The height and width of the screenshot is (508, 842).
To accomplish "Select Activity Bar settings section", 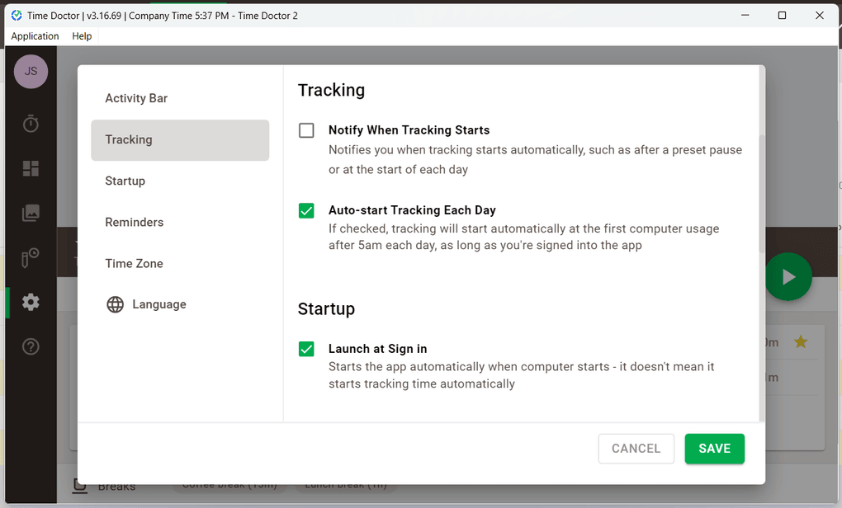I will pos(136,98).
